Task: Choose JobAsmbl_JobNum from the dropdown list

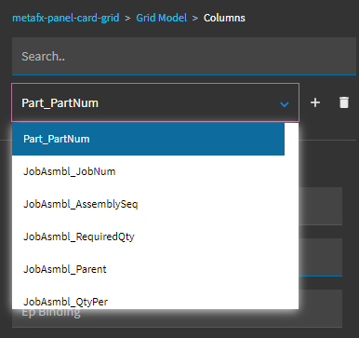Action: tap(148, 171)
